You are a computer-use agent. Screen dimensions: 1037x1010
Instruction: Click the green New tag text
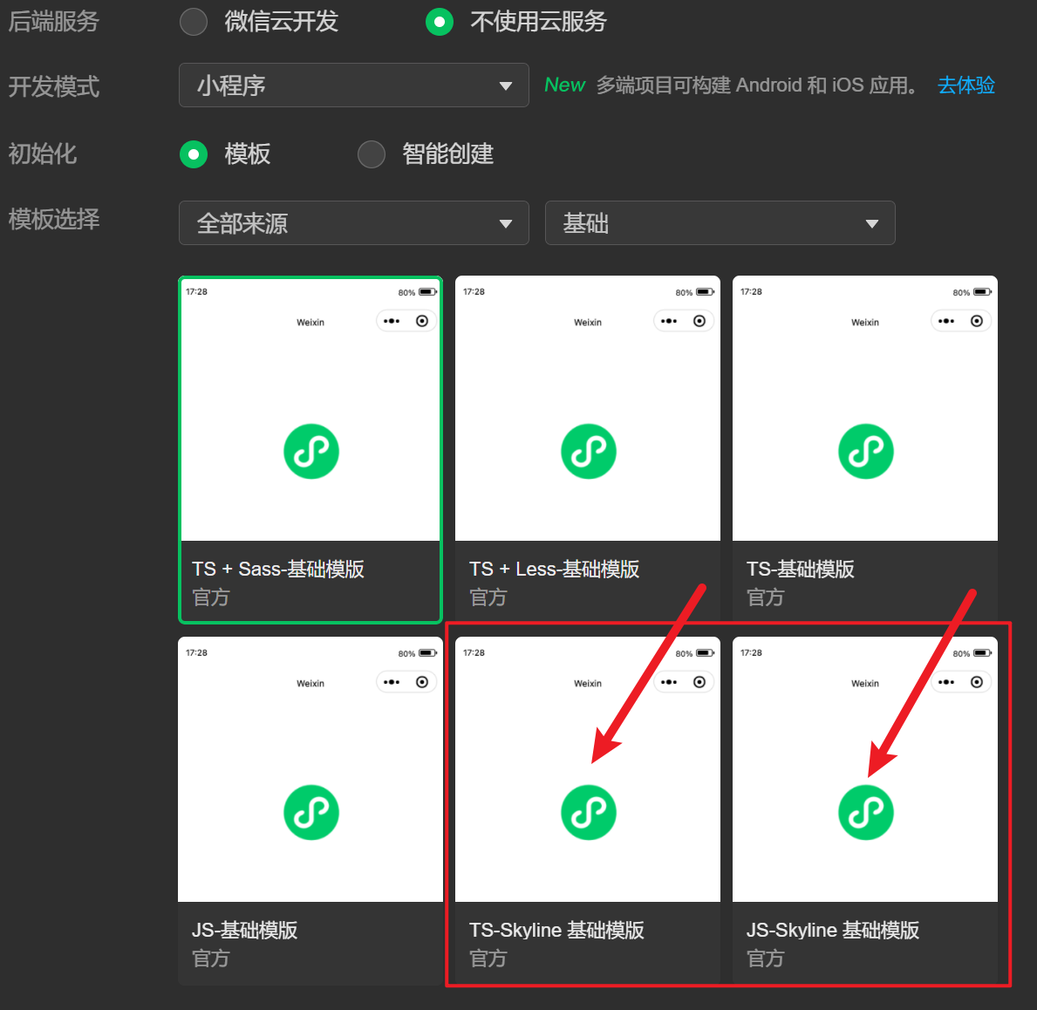click(565, 85)
